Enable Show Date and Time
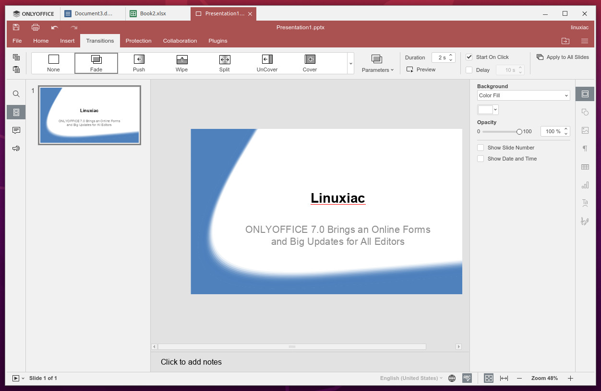Viewport: 601px width, 391px height. (481, 159)
